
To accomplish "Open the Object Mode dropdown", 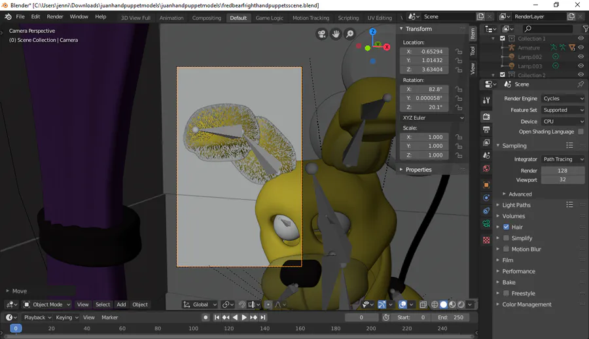I will click(46, 304).
